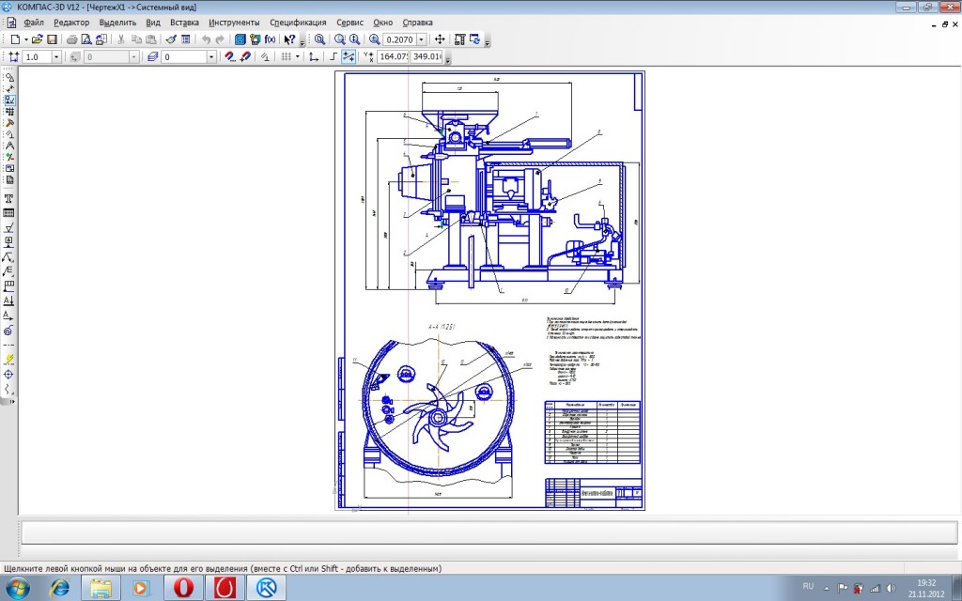Open a file with folder icon
The width and height of the screenshot is (962, 601).
click(37, 39)
